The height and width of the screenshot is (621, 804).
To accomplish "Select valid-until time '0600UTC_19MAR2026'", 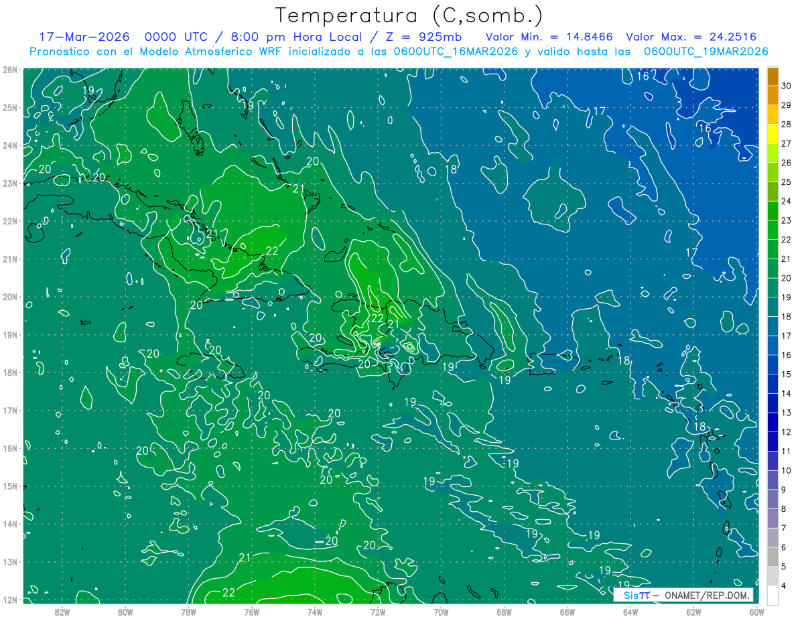I will (x=706, y=52).
